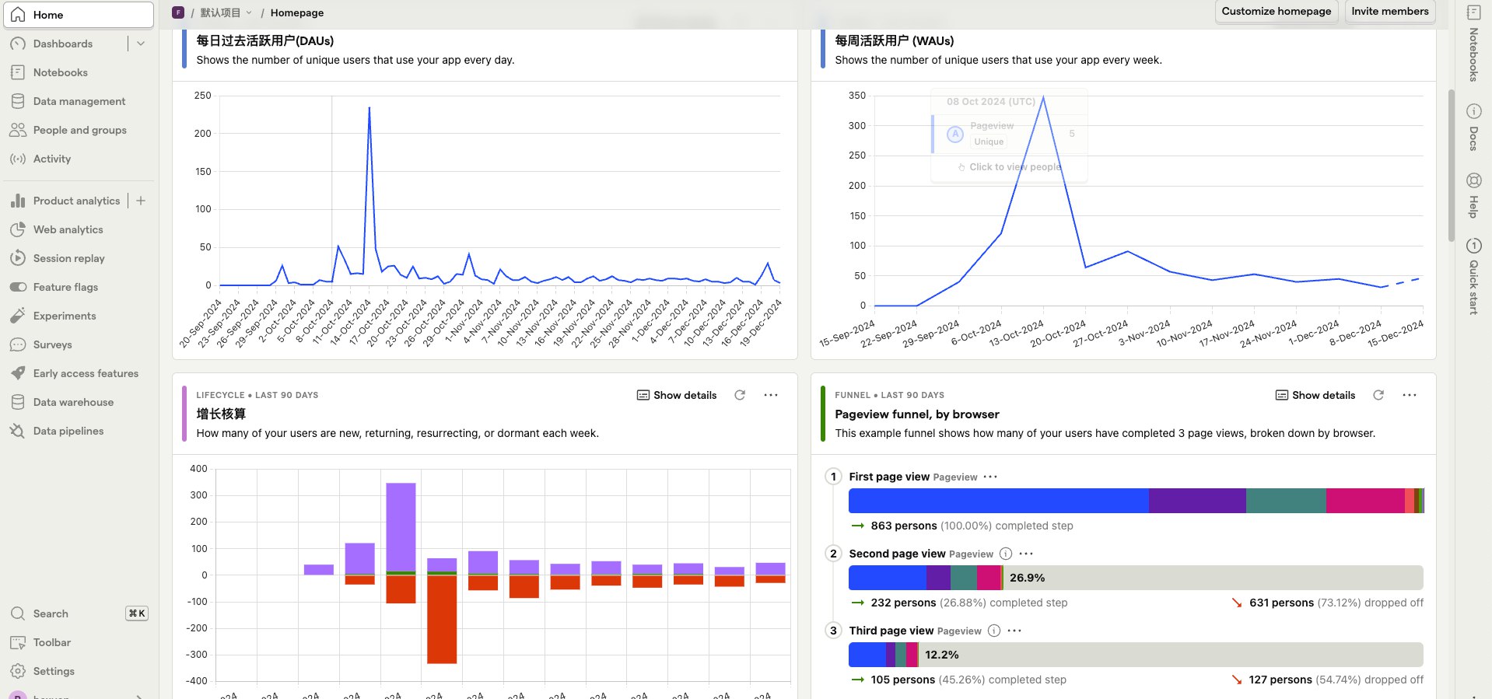
Task: Expand the Dashboards dropdown arrow
Action: pos(141,44)
